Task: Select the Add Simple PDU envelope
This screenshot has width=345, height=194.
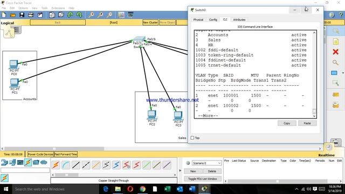Action: click(x=335, y=95)
